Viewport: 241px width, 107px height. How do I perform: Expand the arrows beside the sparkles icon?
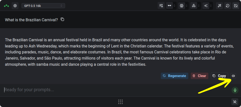211,5
